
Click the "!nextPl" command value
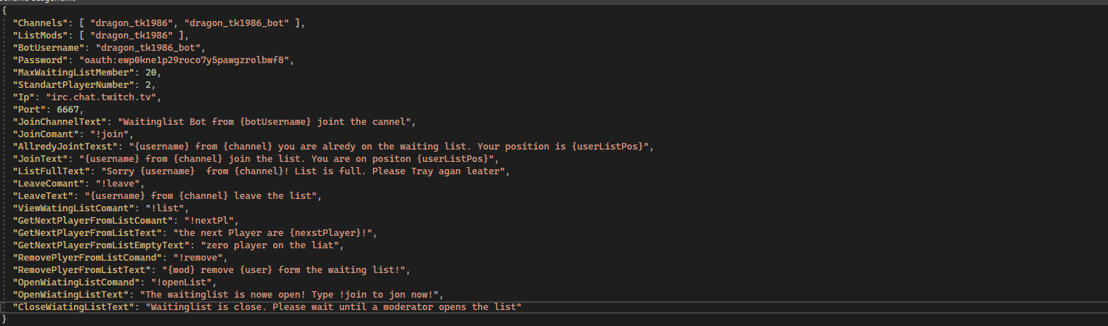(x=212, y=220)
